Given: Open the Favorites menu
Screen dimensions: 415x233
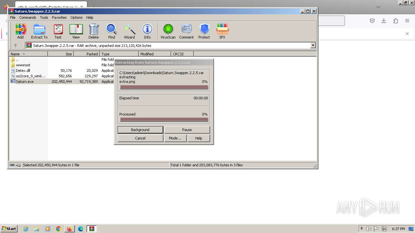Looking at the screenshot, I should (x=59, y=17).
